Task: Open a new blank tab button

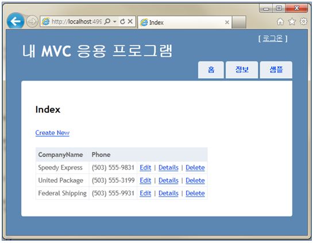Action: tap(239, 22)
